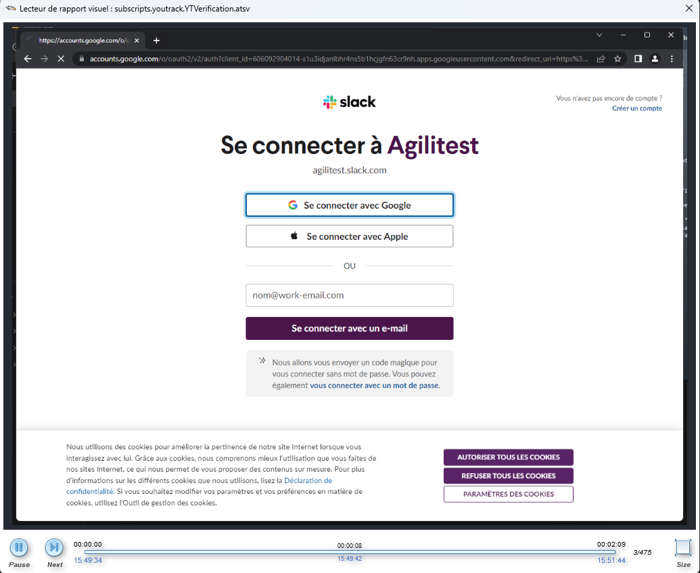Click Refuser tous les cookies

pyautogui.click(x=508, y=476)
